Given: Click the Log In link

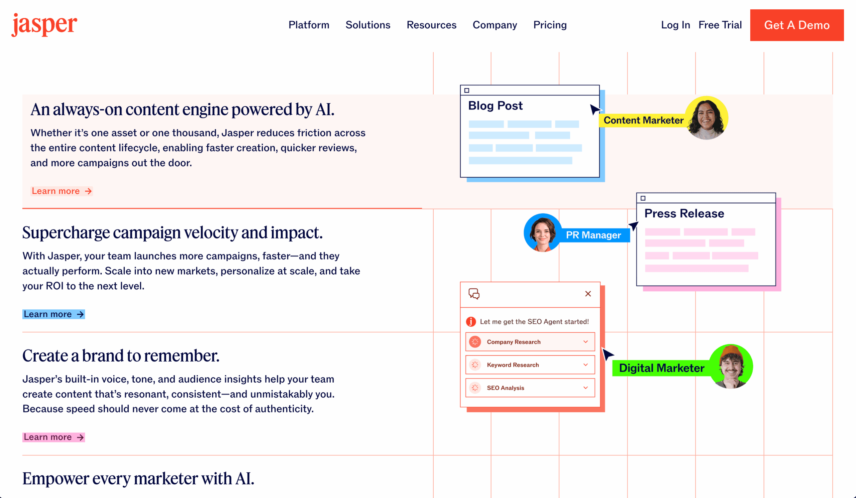Looking at the screenshot, I should [675, 25].
